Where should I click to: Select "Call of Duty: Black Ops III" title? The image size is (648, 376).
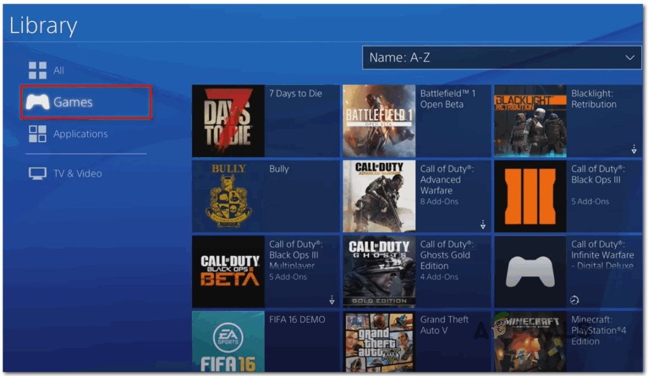tap(598, 174)
